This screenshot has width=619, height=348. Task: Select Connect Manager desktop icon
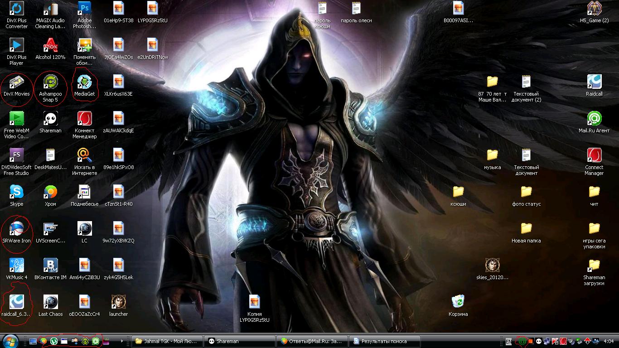tap(594, 162)
